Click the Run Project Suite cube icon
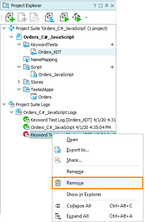The image size is (145, 222). (77, 17)
